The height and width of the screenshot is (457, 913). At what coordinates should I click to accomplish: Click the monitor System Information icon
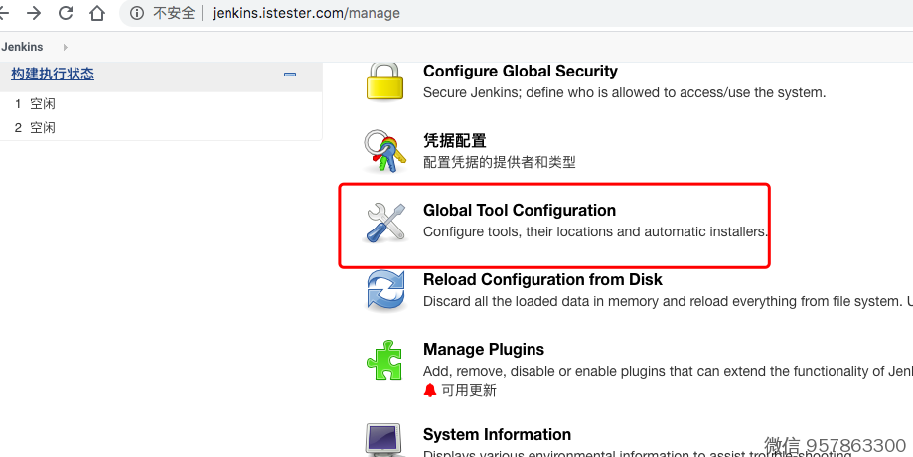click(385, 439)
